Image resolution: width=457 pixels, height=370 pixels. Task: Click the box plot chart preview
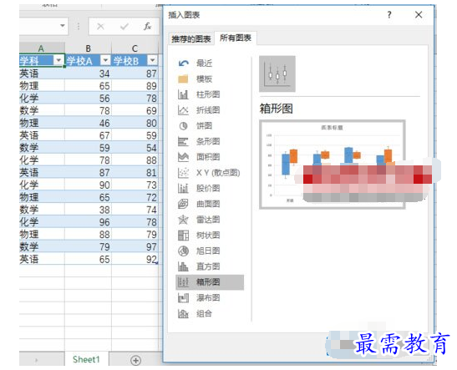tap(333, 165)
